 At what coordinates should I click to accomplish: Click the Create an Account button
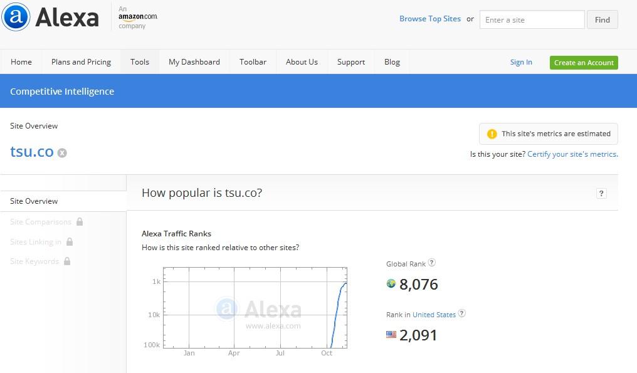584,63
